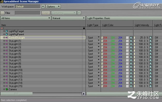Click the Workspace name field showing Default
Viewport: 162px width, 102px height.
pos(28,6)
